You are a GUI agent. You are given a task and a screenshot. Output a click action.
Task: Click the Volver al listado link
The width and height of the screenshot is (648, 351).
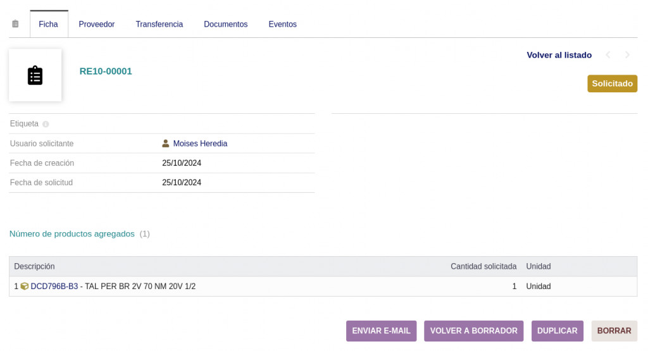[x=559, y=55]
